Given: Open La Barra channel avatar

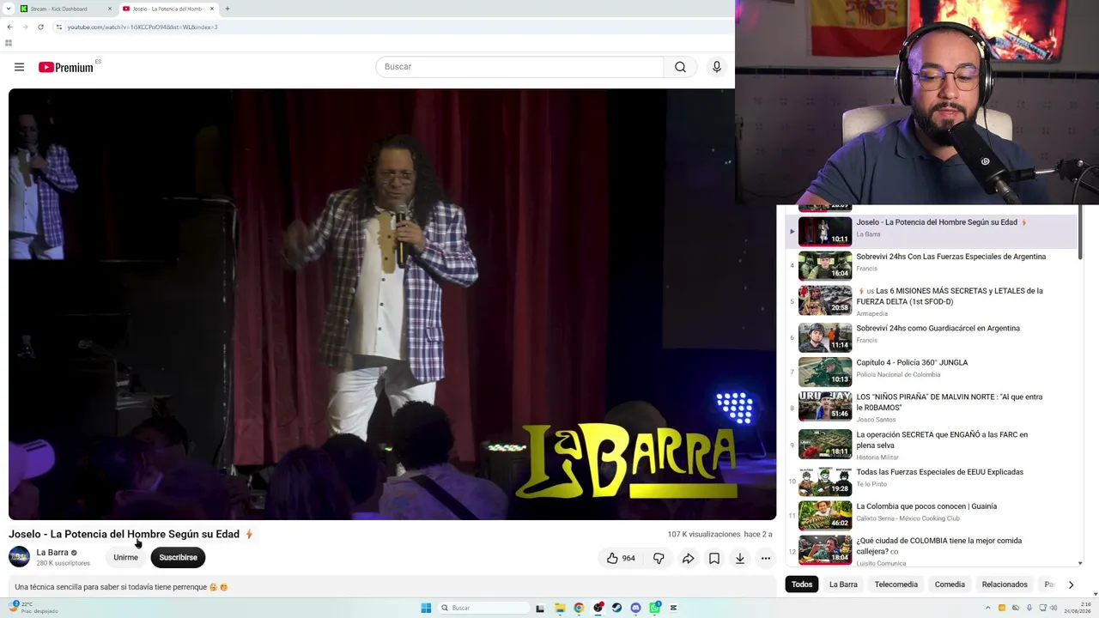Looking at the screenshot, I should (x=19, y=557).
